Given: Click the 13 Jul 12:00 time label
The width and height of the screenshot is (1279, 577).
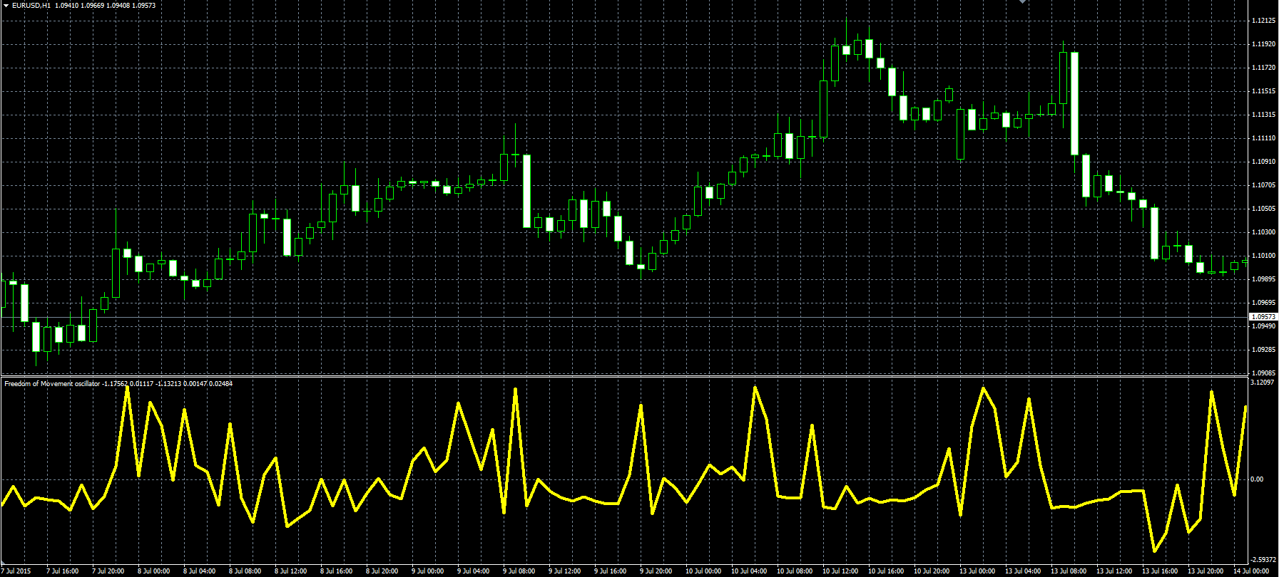Looking at the screenshot, I should [1115, 571].
